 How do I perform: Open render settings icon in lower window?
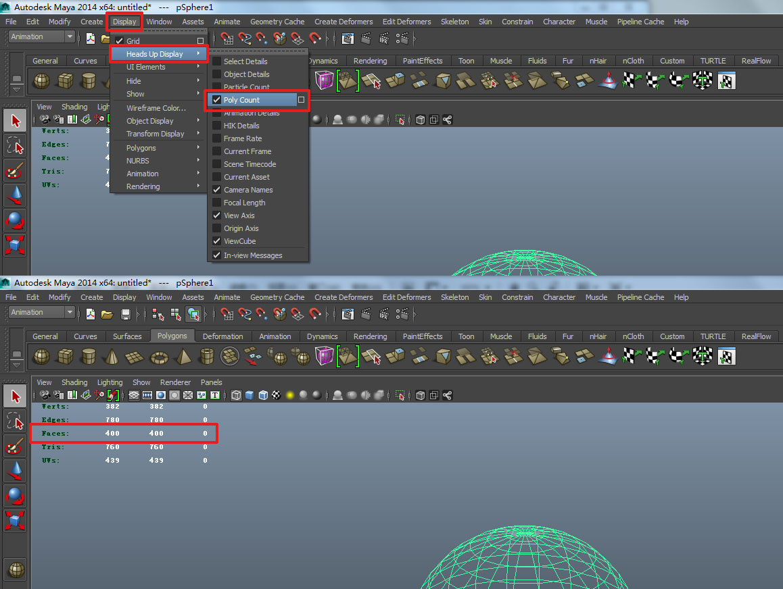pyautogui.click(x=402, y=314)
